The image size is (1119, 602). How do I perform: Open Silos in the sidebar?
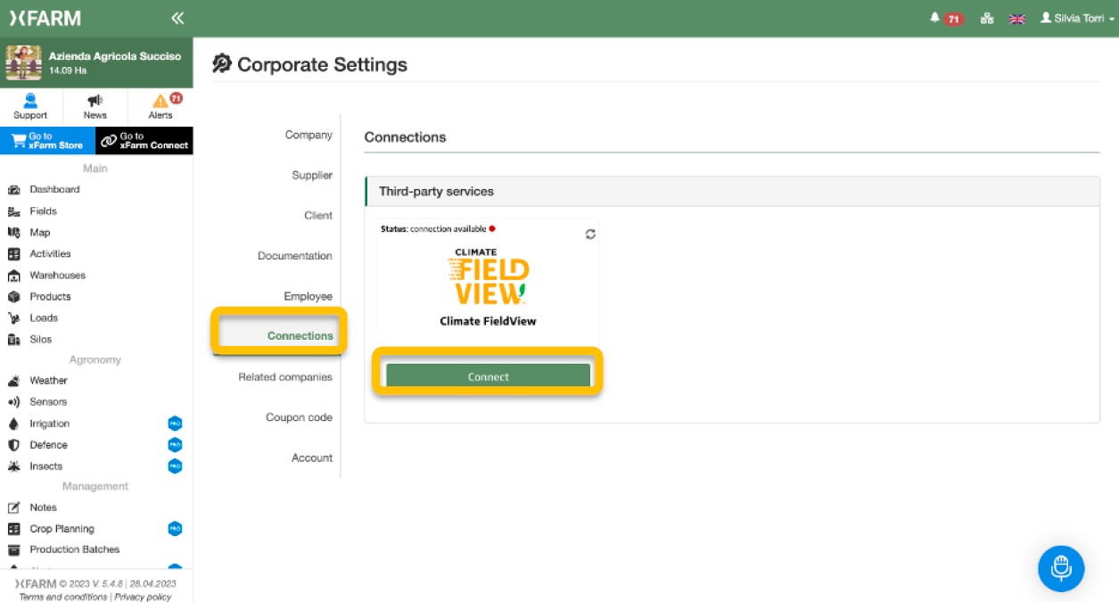(x=41, y=340)
